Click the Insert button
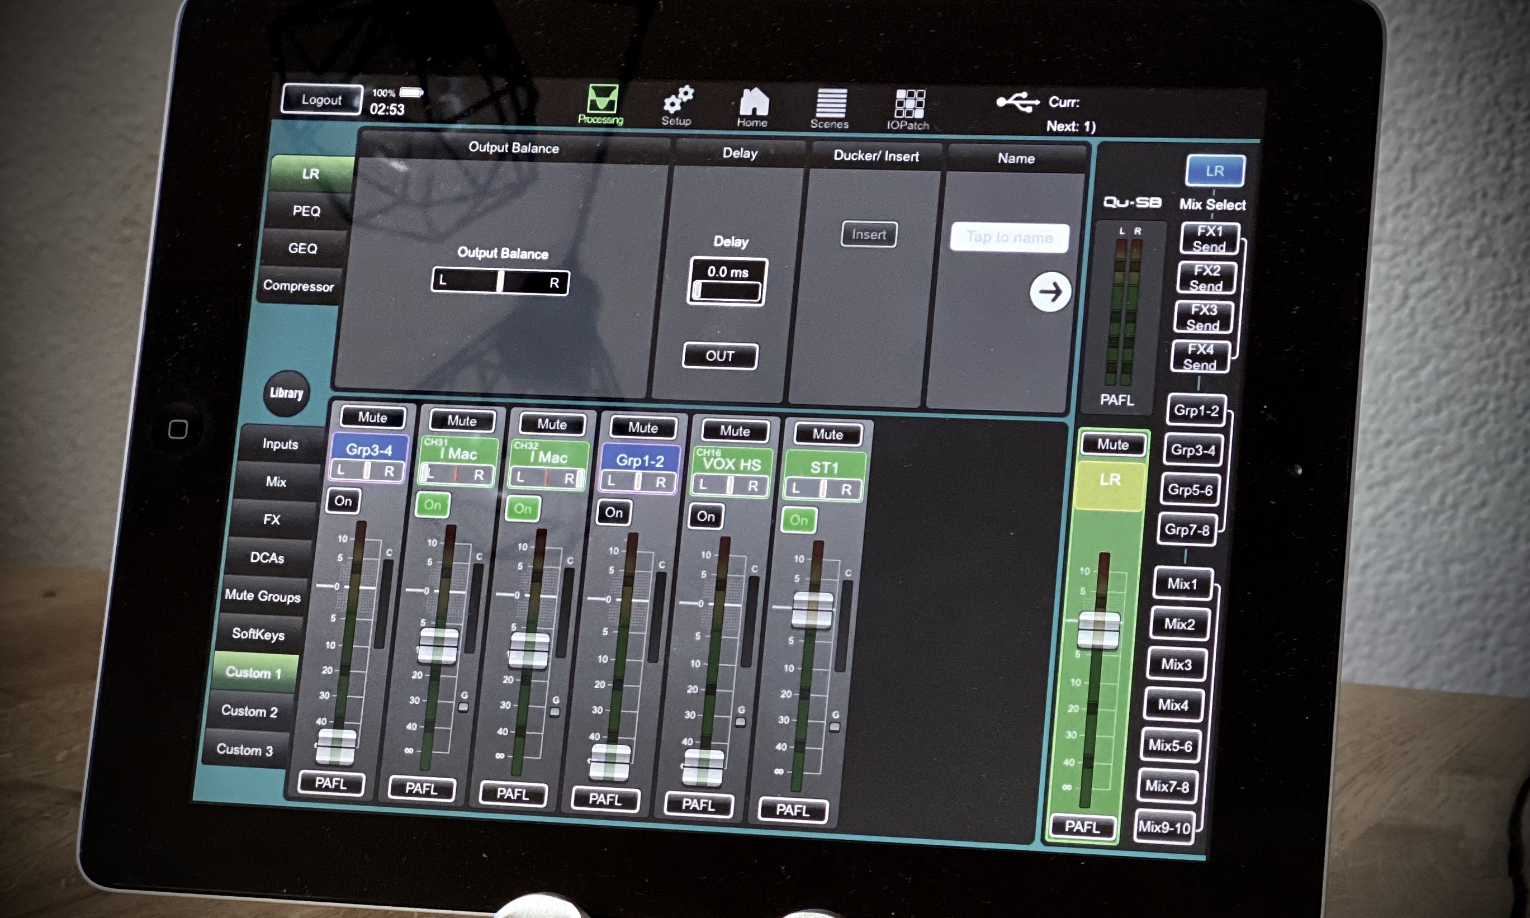This screenshot has width=1530, height=918. (869, 234)
